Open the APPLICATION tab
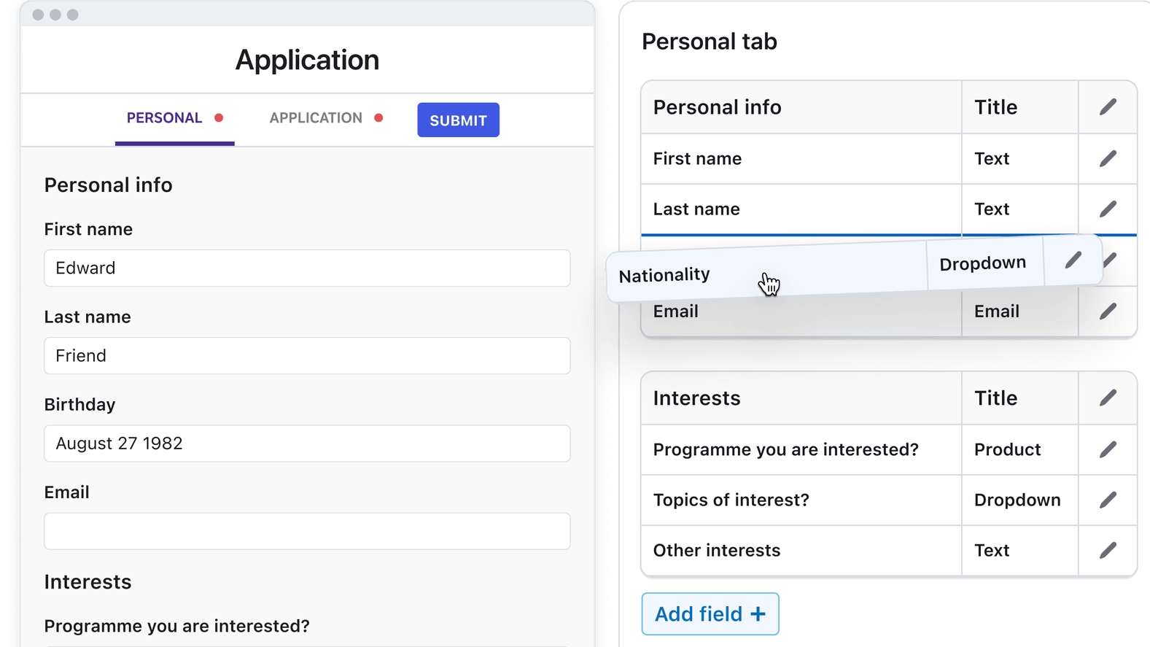 316,118
